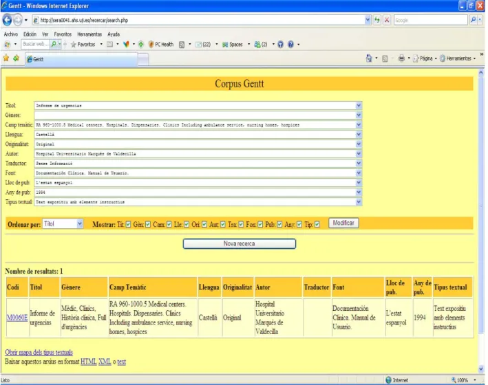The height and width of the screenshot is (385, 488).
Task: Open the Ayuda menu
Action: (114, 34)
